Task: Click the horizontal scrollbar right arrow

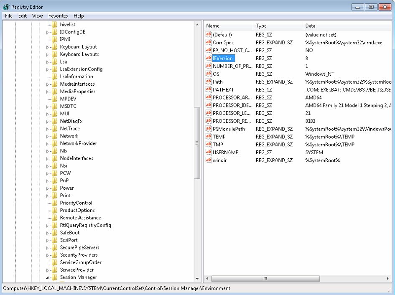Action: click(388, 279)
